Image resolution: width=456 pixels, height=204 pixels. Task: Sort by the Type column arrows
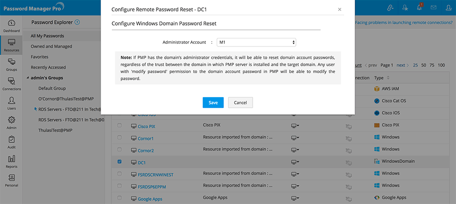(x=388, y=78)
